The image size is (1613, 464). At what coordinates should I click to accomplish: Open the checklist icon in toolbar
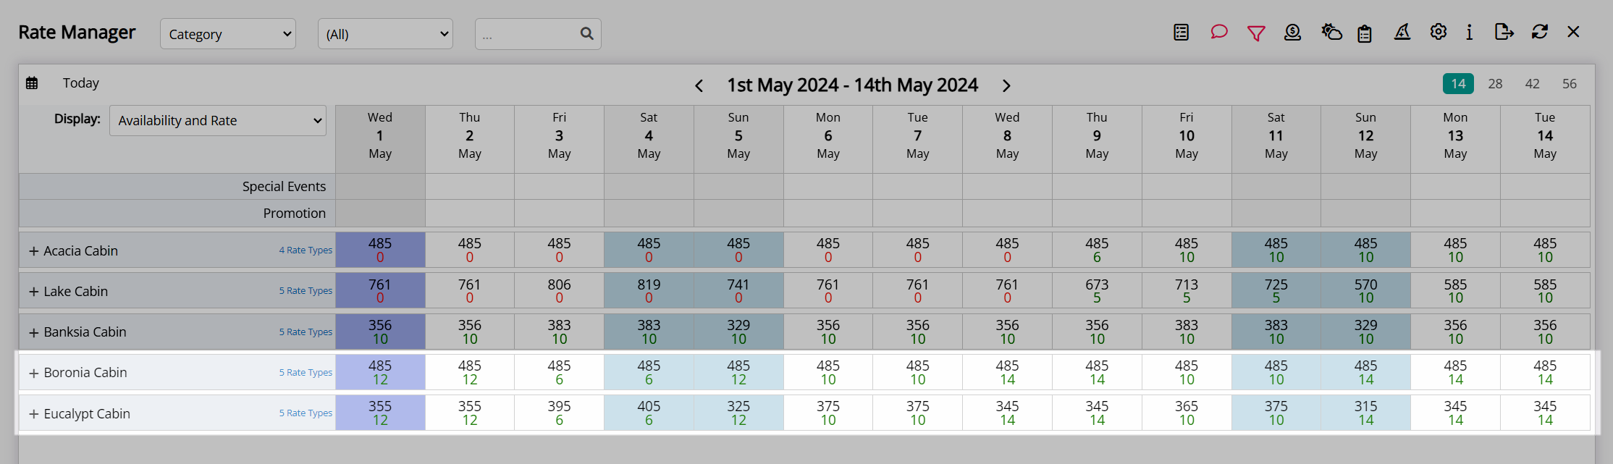click(x=1181, y=33)
